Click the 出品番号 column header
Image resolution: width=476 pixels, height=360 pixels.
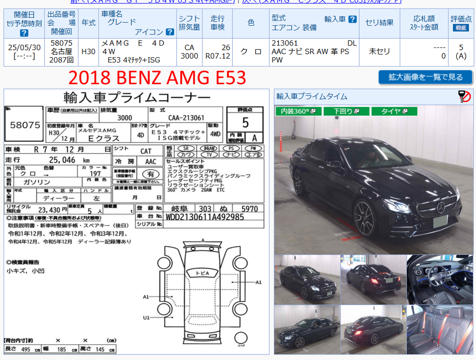click(61, 23)
